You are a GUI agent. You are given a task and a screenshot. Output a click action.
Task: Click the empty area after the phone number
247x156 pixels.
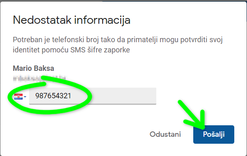pos(113,96)
